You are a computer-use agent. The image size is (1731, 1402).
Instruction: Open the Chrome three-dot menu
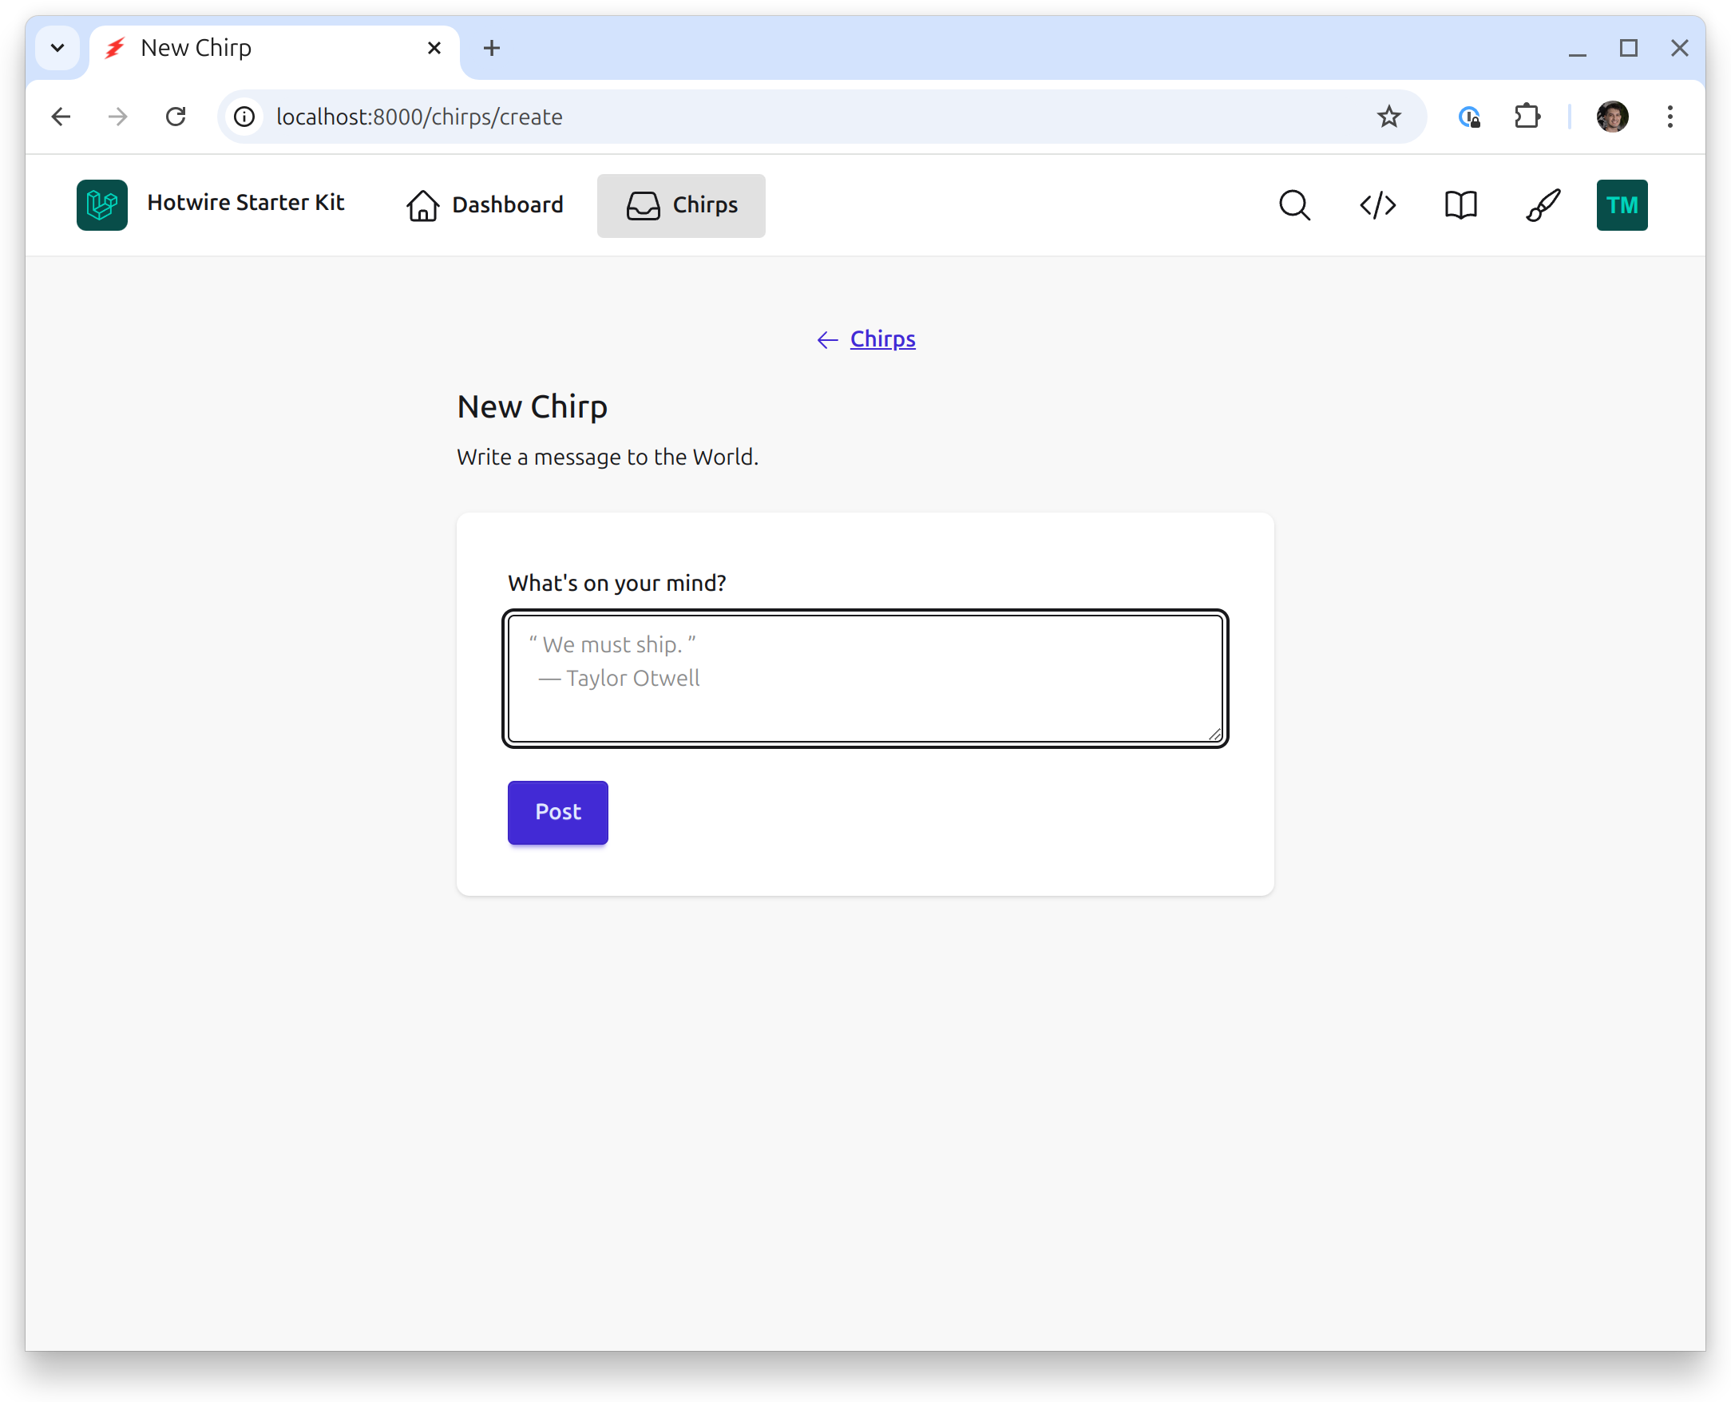pyautogui.click(x=1670, y=117)
